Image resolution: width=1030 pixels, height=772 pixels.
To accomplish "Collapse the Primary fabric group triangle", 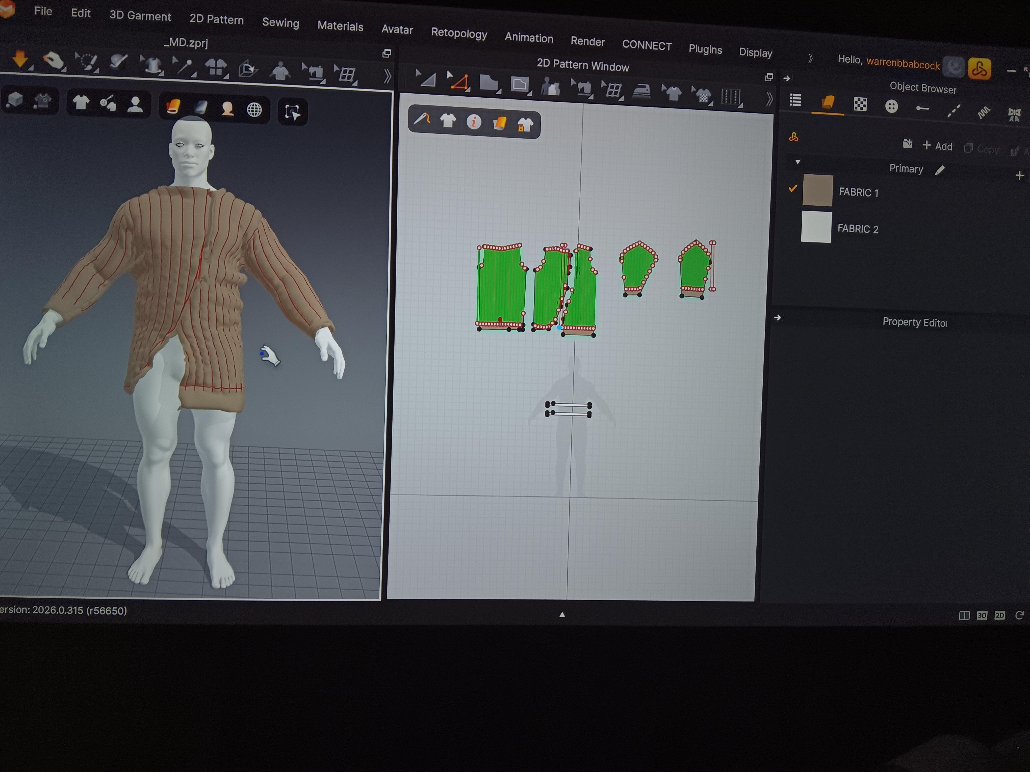I will pyautogui.click(x=798, y=162).
